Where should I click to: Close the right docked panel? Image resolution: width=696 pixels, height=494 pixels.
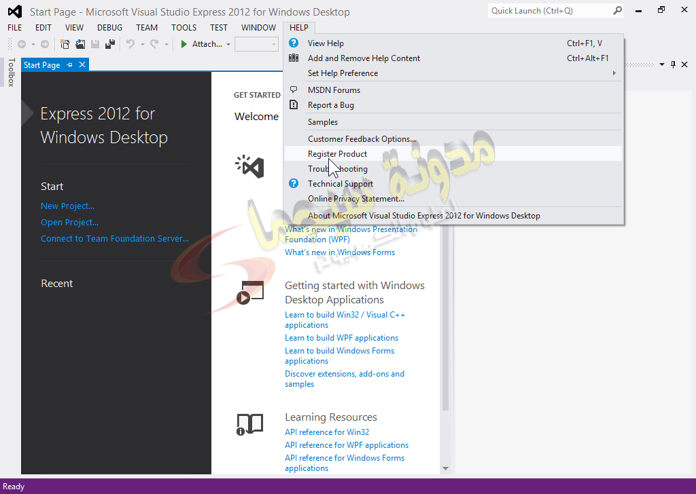pos(684,64)
